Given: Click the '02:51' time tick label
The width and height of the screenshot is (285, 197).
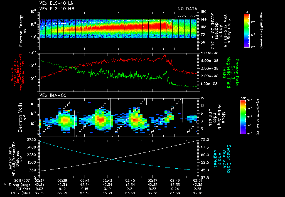Looking at the screenshot, I should point(197,181).
